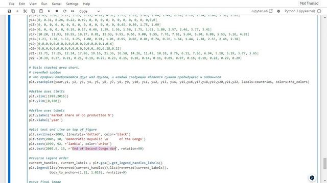Open the cell type Code dropdown

click(x=89, y=11)
